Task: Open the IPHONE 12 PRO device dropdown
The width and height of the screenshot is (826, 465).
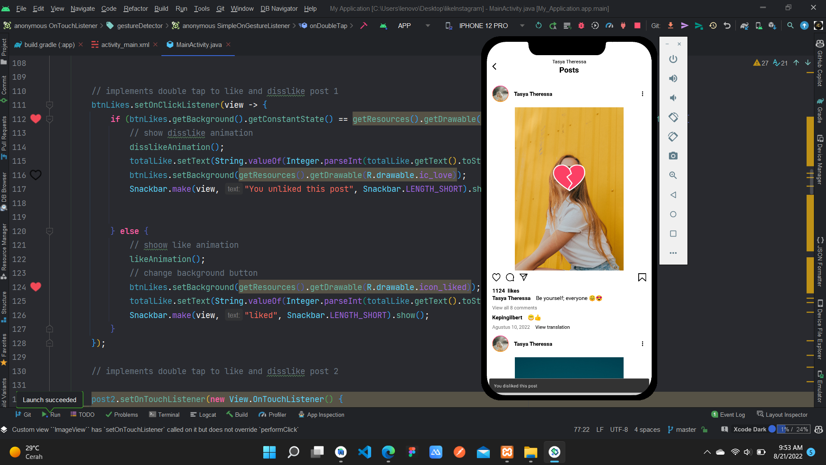Action: coord(491,25)
